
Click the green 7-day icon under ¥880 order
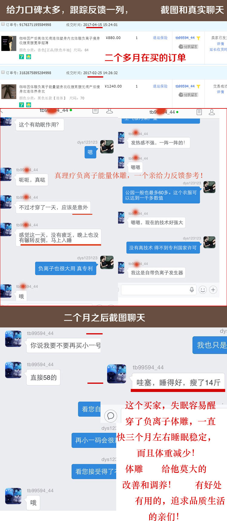tap(21, 57)
